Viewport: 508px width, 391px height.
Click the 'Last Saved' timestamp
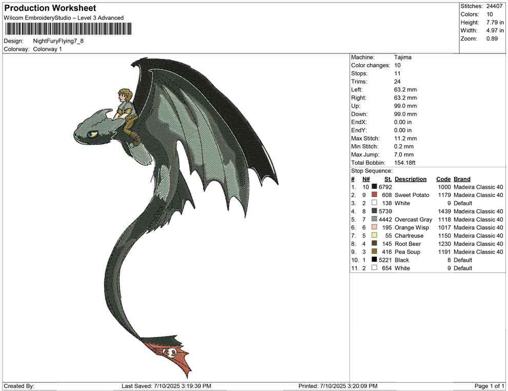pos(166,386)
